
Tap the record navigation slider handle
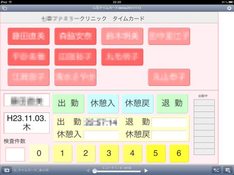(95, 171)
